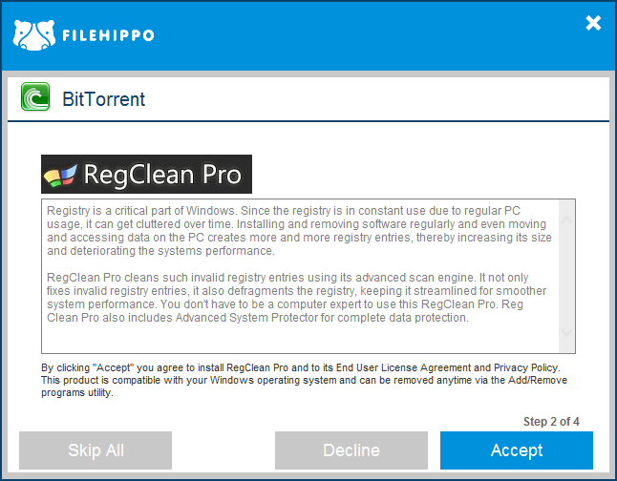Image resolution: width=617 pixels, height=481 pixels.
Task: Accept the RegClean Pro installation
Action: point(517,450)
